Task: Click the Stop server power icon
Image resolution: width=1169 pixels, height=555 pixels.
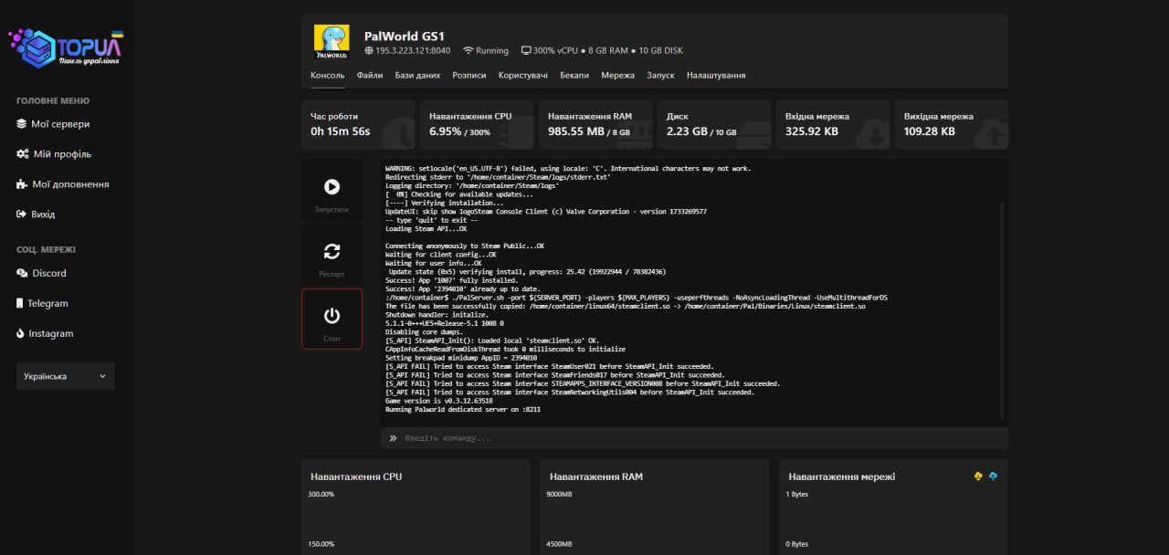Action: (332, 316)
